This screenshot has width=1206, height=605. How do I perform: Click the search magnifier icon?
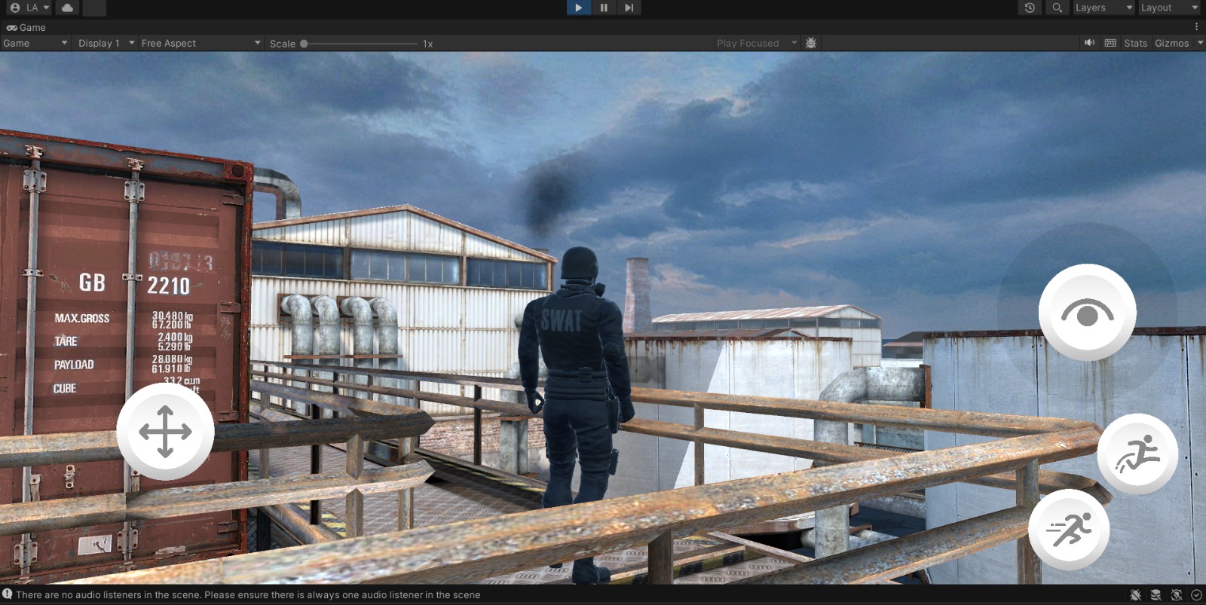pyautogui.click(x=1058, y=8)
